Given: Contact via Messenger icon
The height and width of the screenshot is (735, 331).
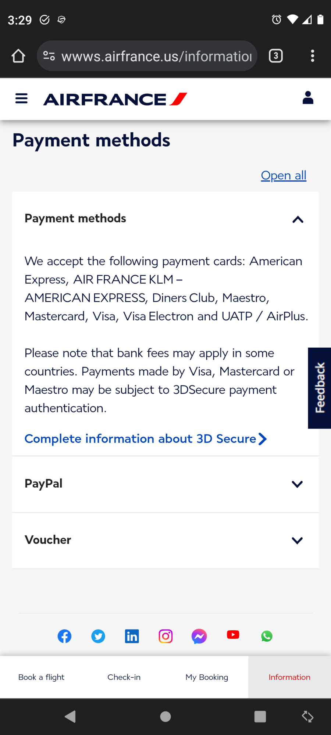Looking at the screenshot, I should point(199,636).
